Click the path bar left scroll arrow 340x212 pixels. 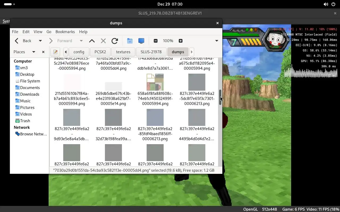coord(66,52)
